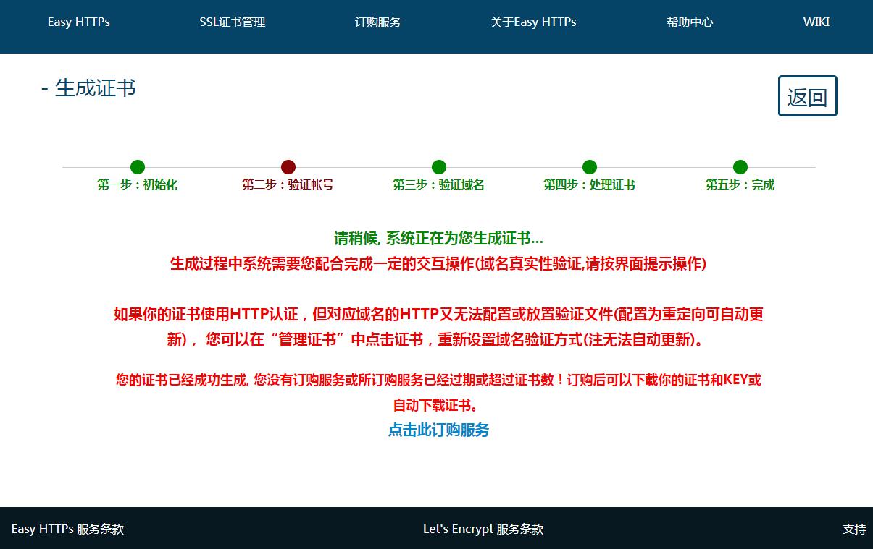
Task: Click the 第二步：验证帐号 step label
Action: (288, 184)
